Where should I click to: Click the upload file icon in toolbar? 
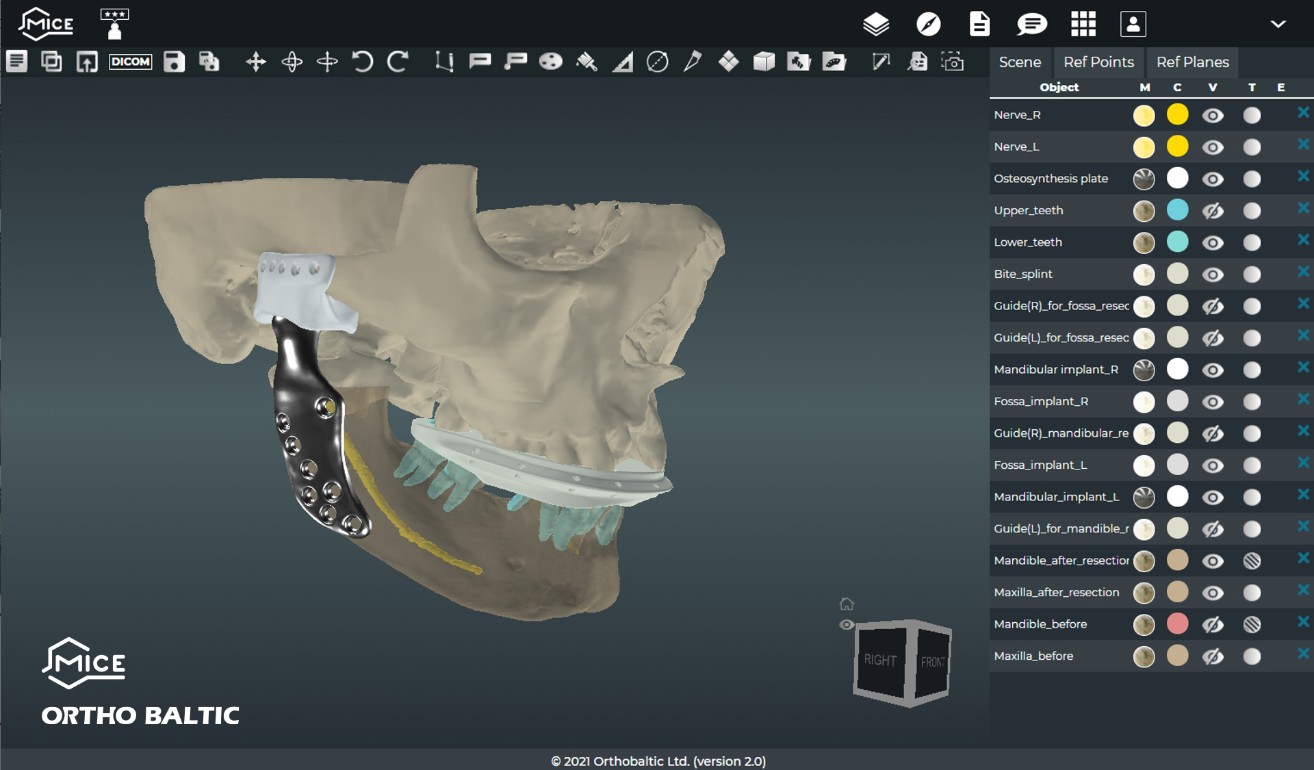87,62
